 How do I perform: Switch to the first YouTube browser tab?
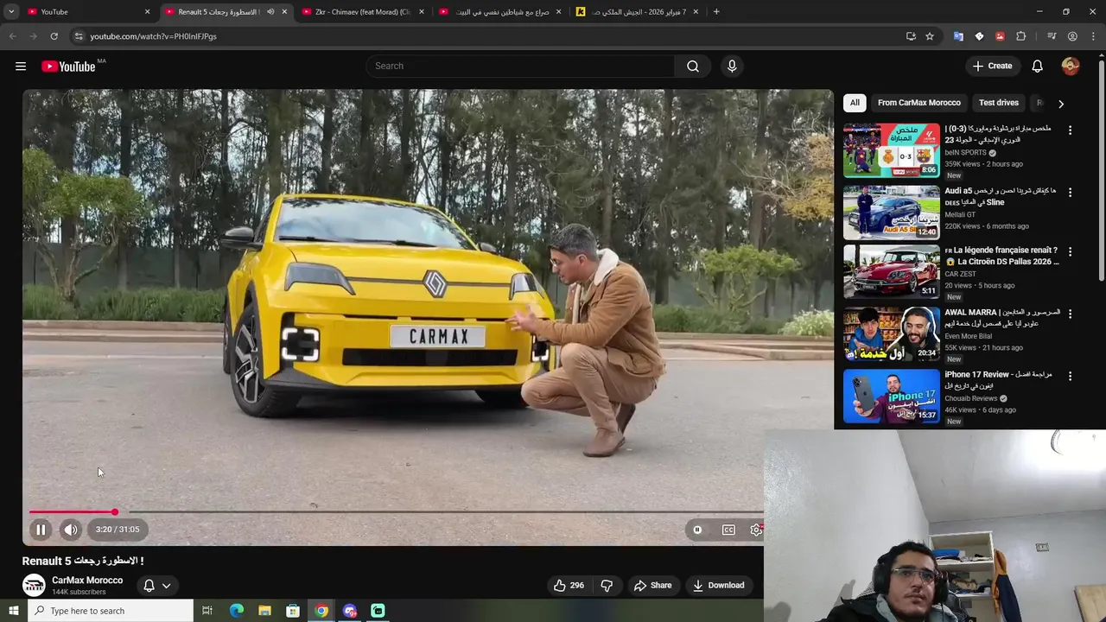click(89, 12)
